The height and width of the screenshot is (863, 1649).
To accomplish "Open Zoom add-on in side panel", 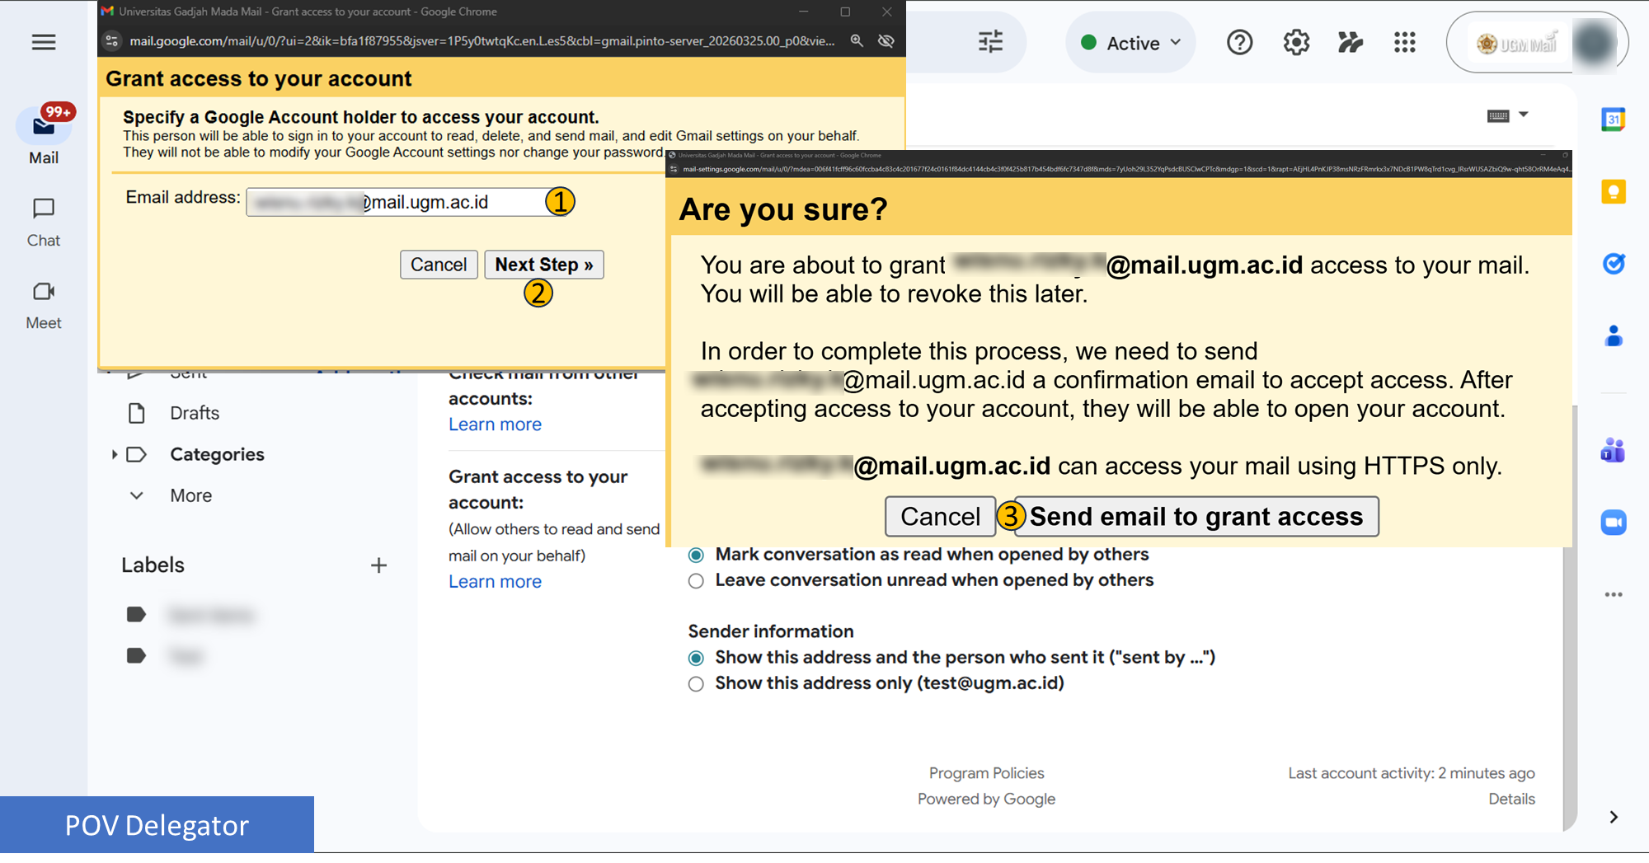I will point(1613,523).
